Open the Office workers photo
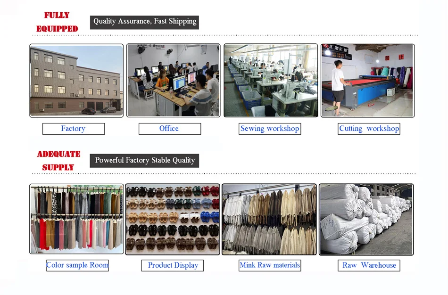Image resolution: width=448 pixels, height=295 pixels. pos(174,80)
